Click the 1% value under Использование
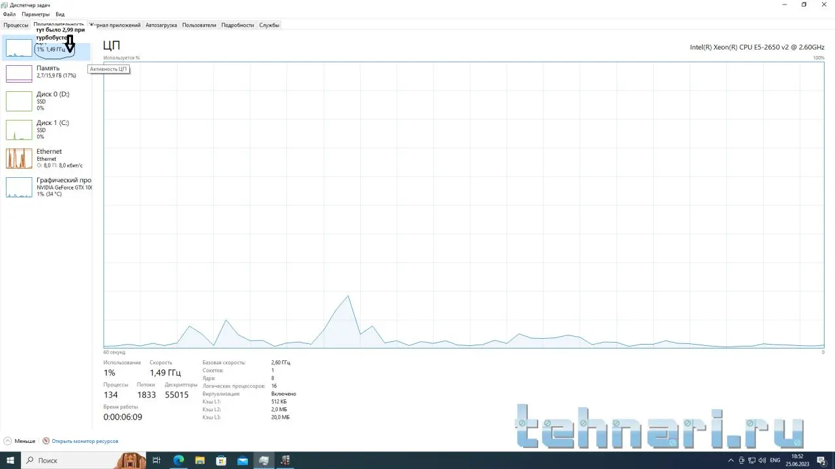The width and height of the screenshot is (835, 469). [x=109, y=373]
